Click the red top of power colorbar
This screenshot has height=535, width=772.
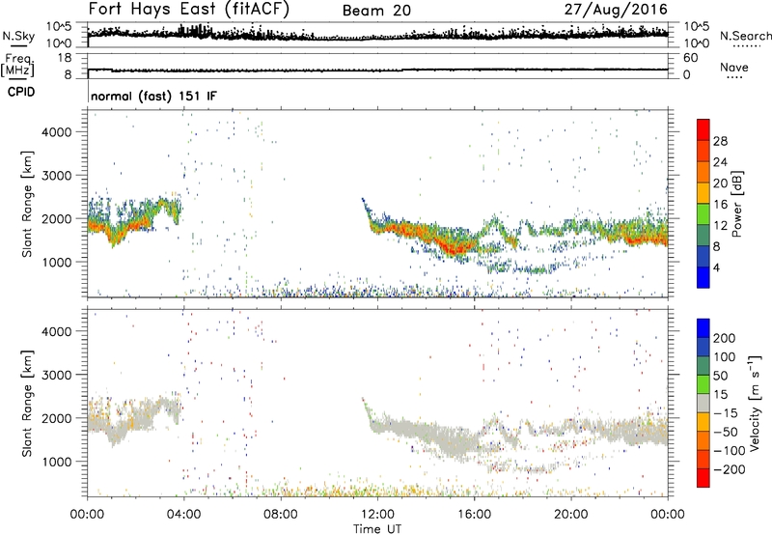tap(703, 129)
